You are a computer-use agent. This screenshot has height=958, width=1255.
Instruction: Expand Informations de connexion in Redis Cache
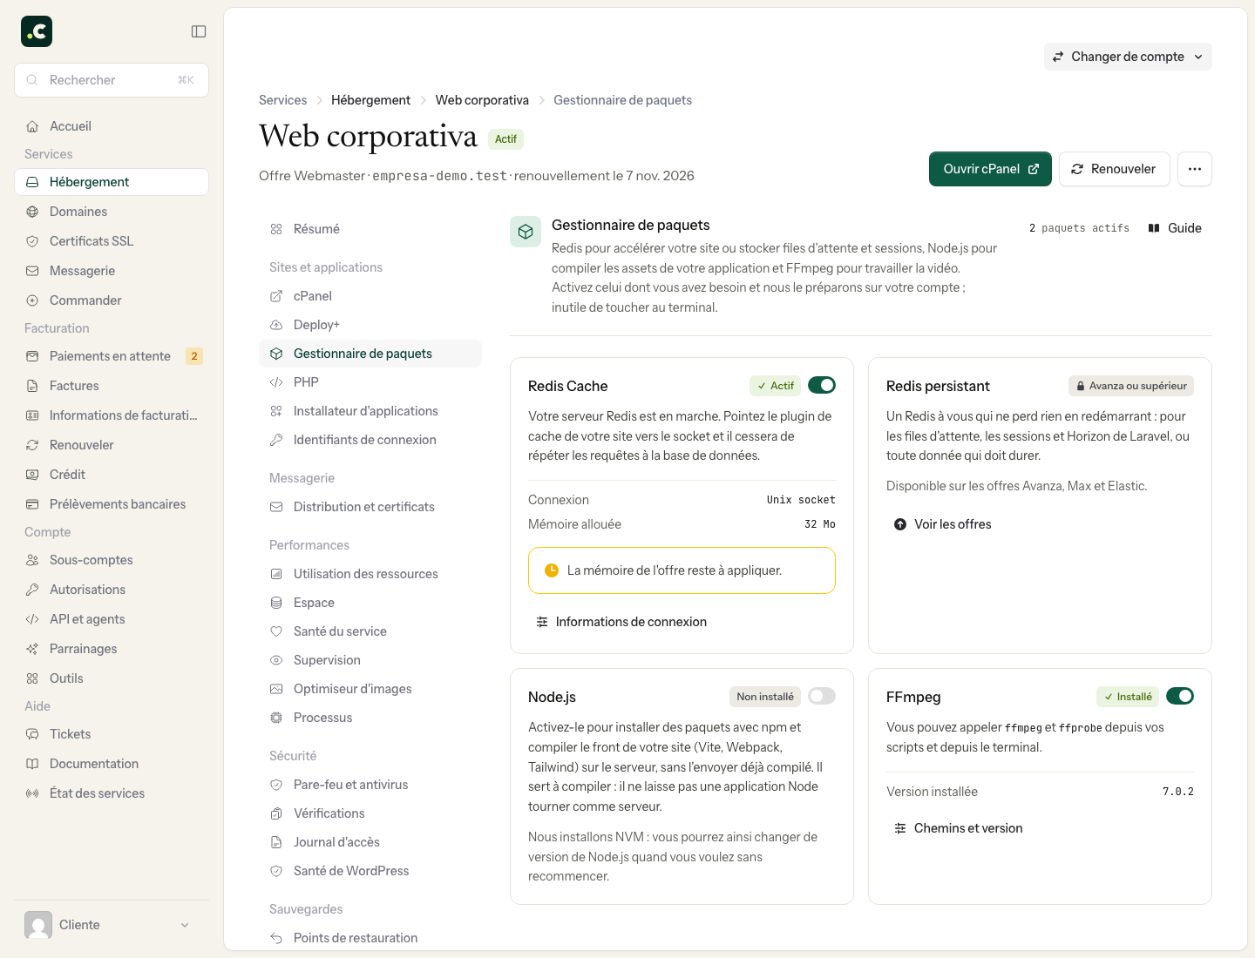(x=621, y=622)
